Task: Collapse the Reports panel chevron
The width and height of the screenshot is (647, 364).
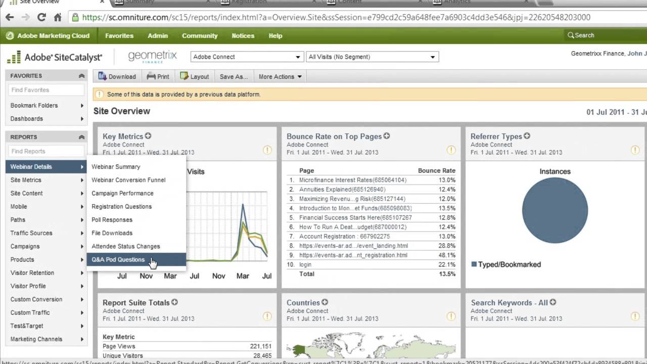Action: tap(81, 137)
